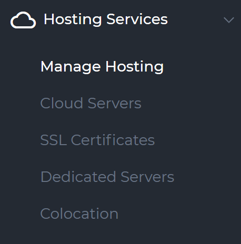Open the Manage Hosting submenu item
The width and height of the screenshot is (241, 244).
click(x=102, y=66)
